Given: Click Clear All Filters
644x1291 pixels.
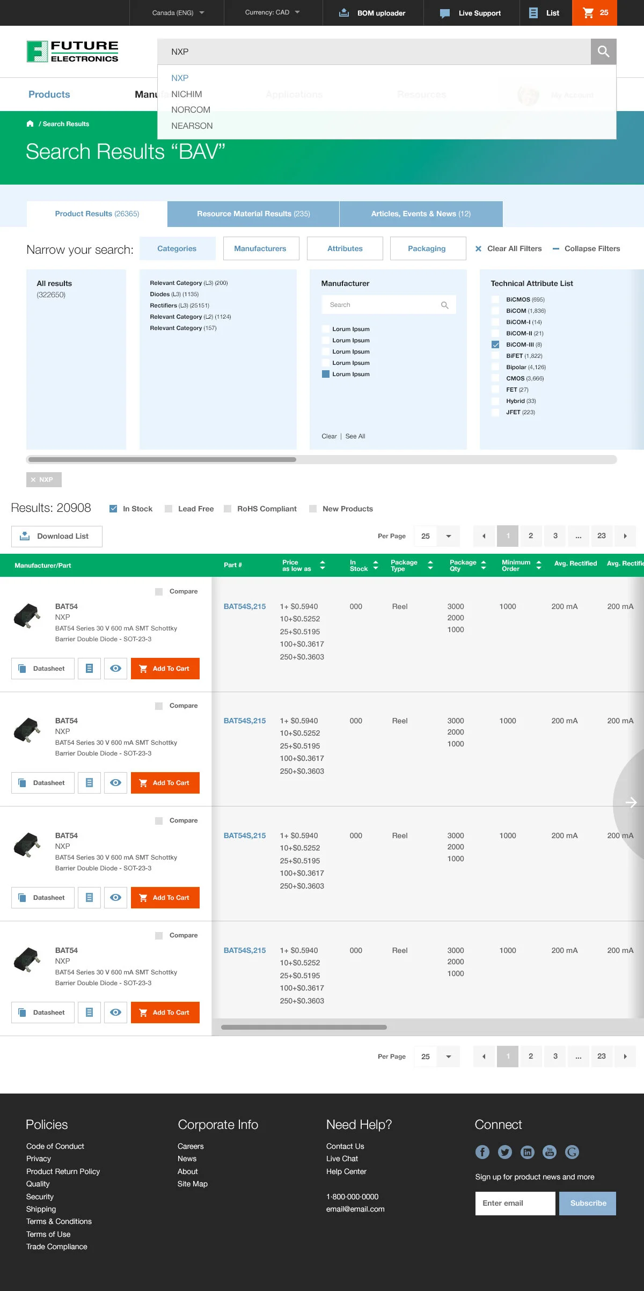Looking at the screenshot, I should [509, 248].
